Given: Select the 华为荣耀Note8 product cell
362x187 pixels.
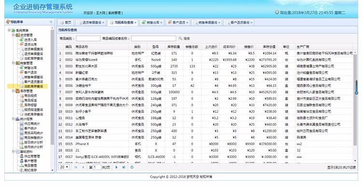Looking at the screenshot, I should pos(101,59).
